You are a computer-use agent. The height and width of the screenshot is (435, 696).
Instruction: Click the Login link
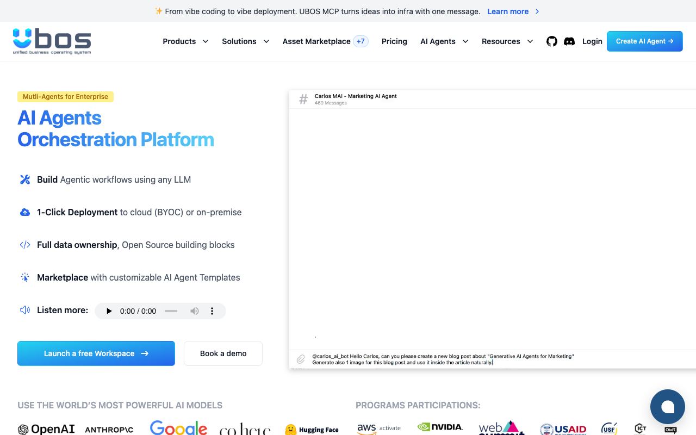coord(592,41)
